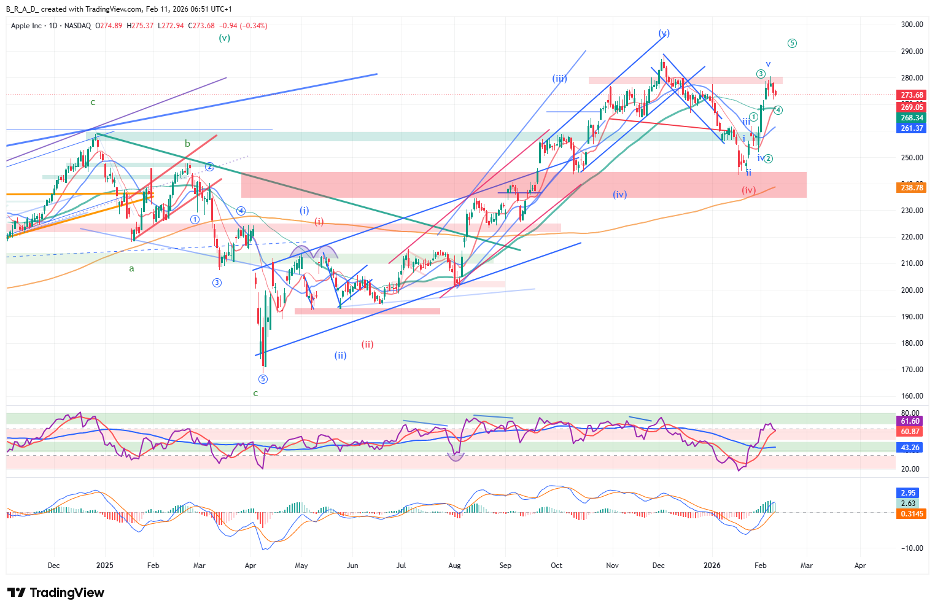Click the Apple Inc symbol title
935x611 pixels.
[26, 26]
